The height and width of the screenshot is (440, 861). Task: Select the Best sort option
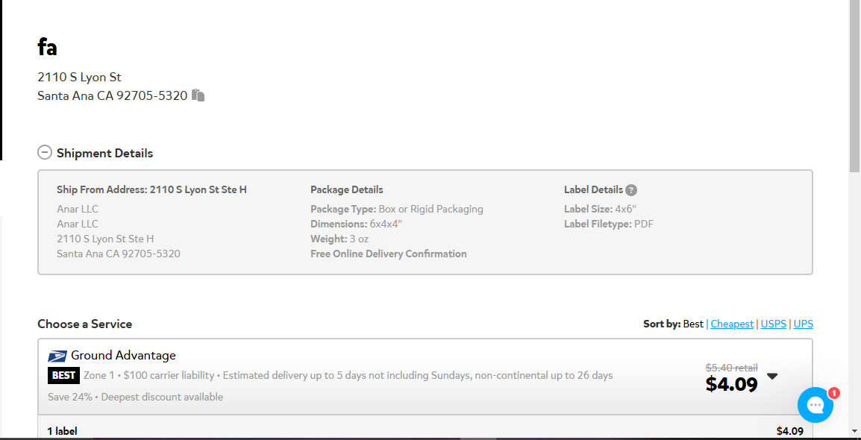coord(693,324)
